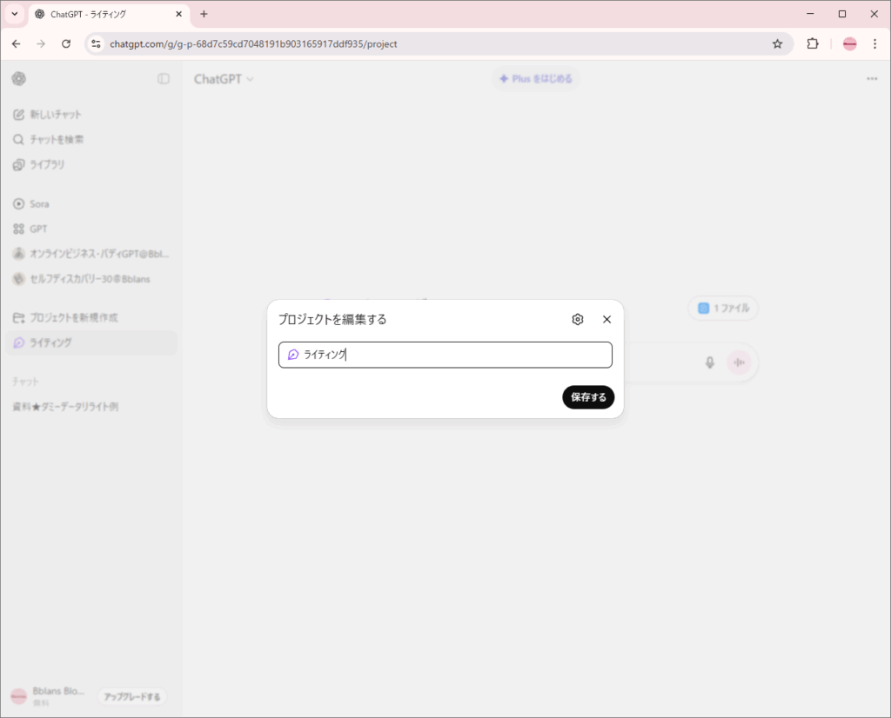This screenshot has width=891, height=718.
Task: Click the project name input field
Action: pyautogui.click(x=452, y=355)
